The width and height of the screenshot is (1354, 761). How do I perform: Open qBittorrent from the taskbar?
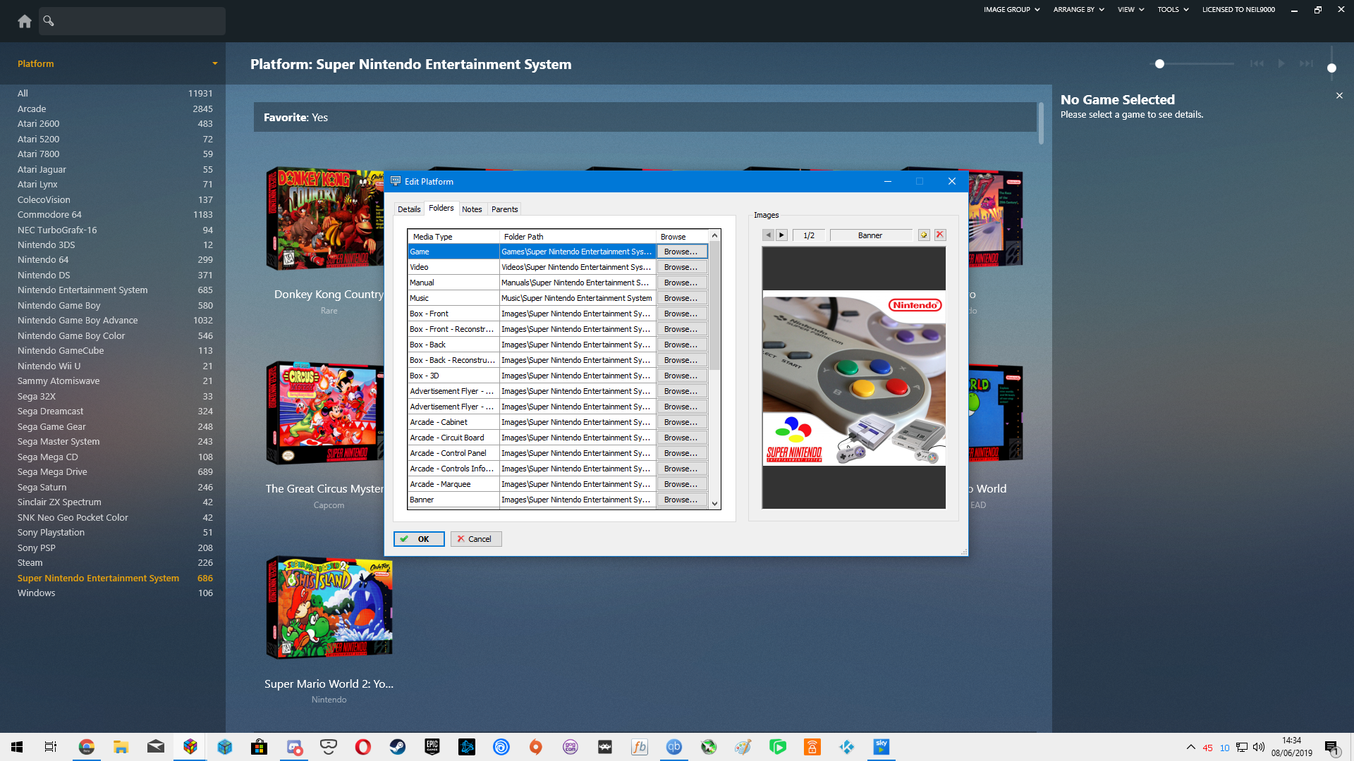coord(674,747)
